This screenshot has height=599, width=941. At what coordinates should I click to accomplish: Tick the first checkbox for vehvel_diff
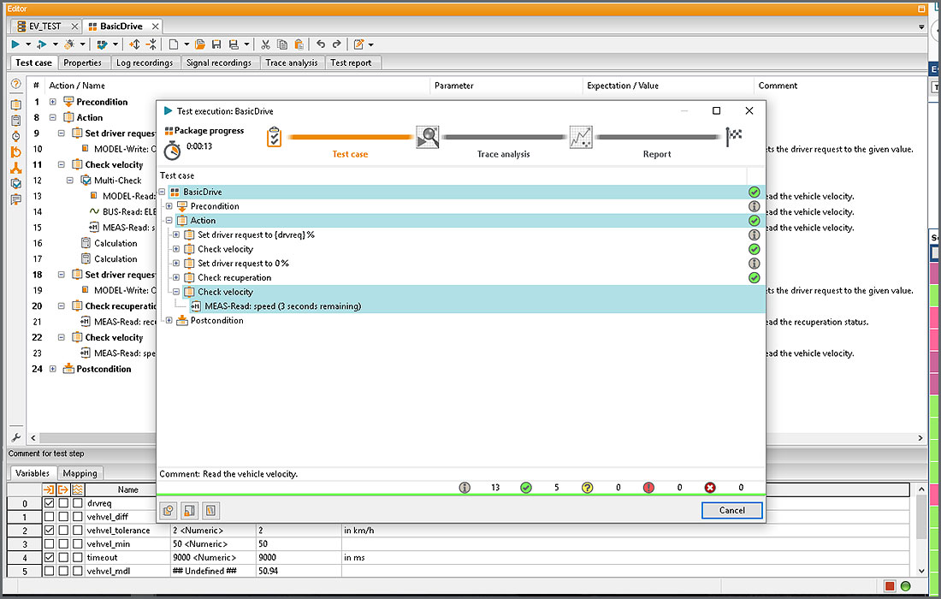[x=50, y=517]
